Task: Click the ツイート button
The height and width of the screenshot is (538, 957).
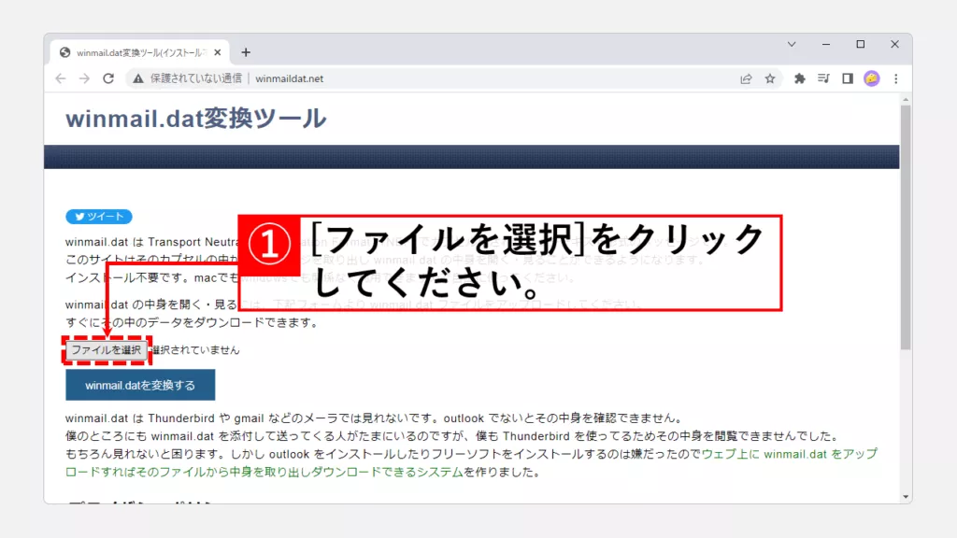Action: coord(99,217)
